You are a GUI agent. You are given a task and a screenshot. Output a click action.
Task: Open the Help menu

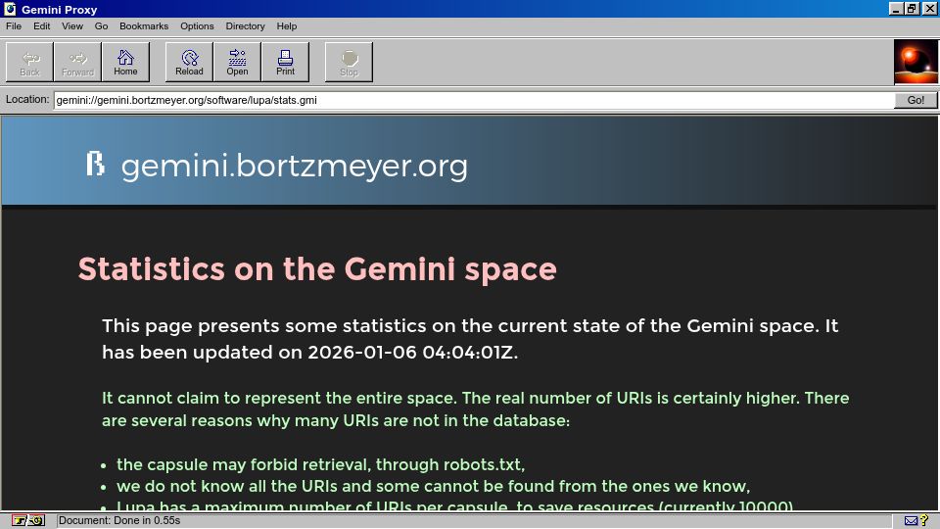point(287,26)
